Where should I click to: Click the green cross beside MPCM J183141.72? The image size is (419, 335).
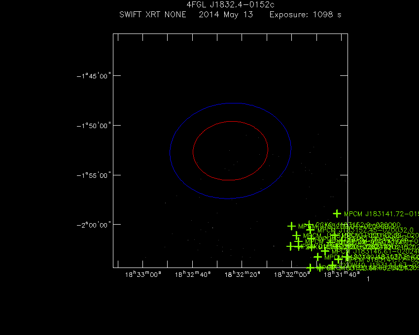337,214
